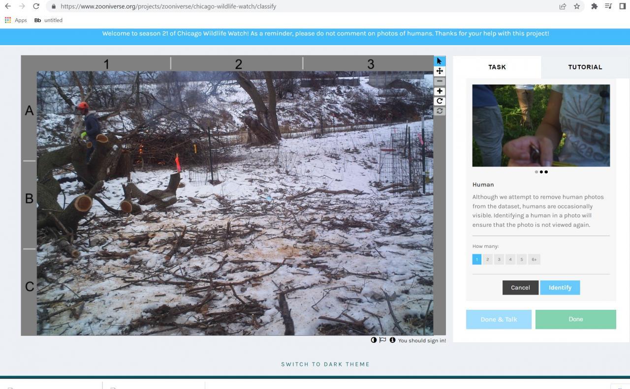
Task: Click the Human example thumbnail image
Action: pyautogui.click(x=541, y=125)
